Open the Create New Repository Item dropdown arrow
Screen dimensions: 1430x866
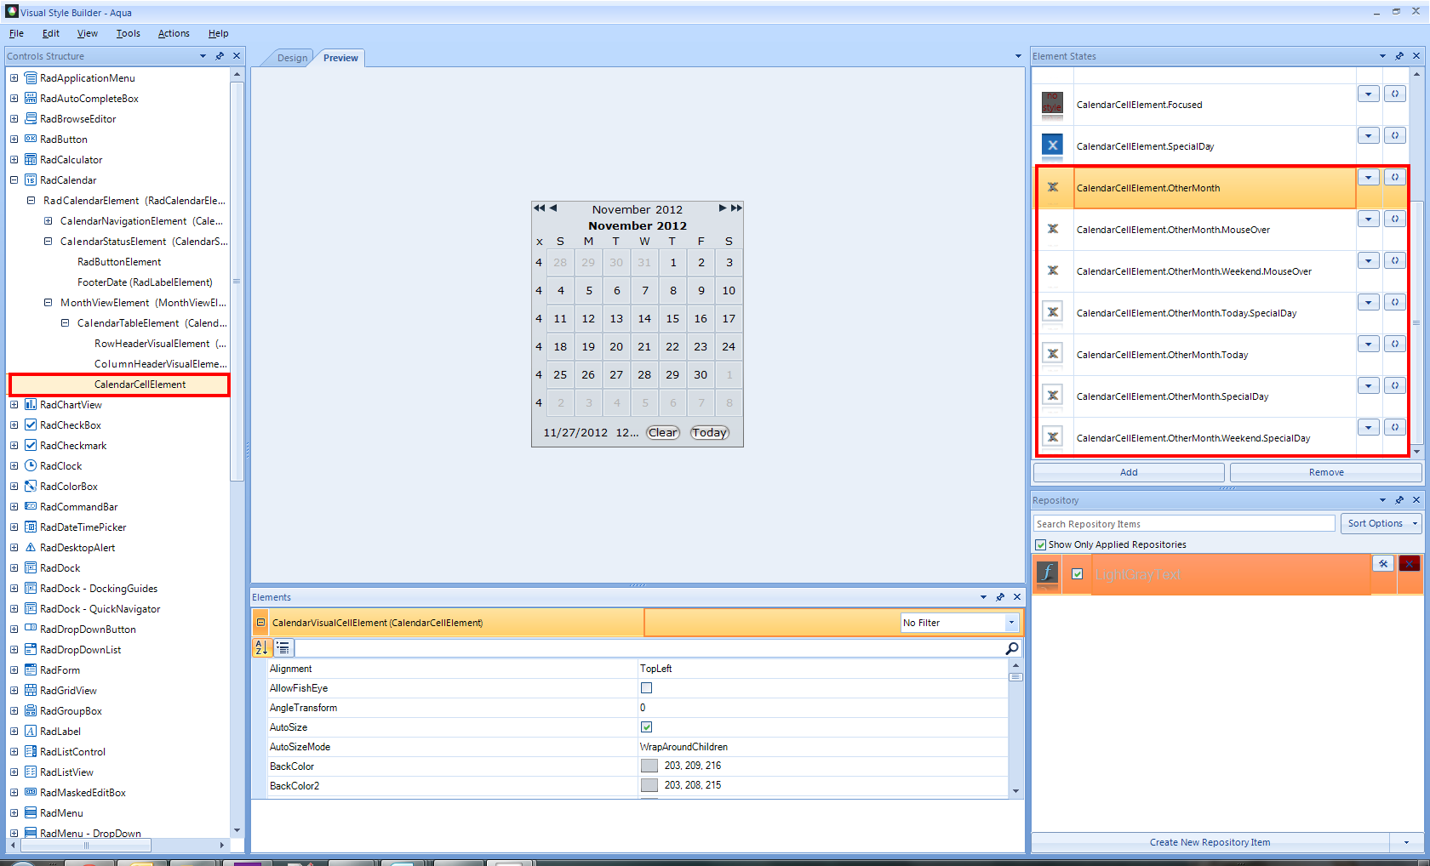point(1405,842)
